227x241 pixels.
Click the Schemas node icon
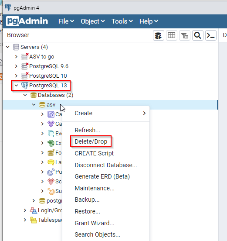(x=51, y=181)
